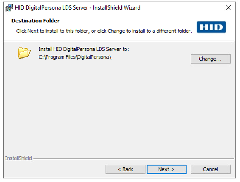Click the InstallShield label at the bottom
The height and width of the screenshot is (182, 240).
pos(18,158)
